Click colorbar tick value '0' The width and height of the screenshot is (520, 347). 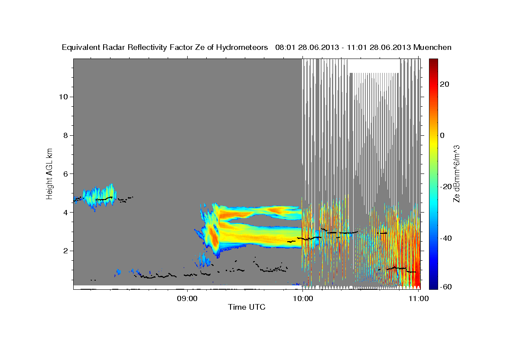[442, 135]
